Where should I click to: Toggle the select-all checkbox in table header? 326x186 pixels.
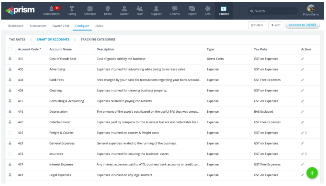(x=10, y=49)
